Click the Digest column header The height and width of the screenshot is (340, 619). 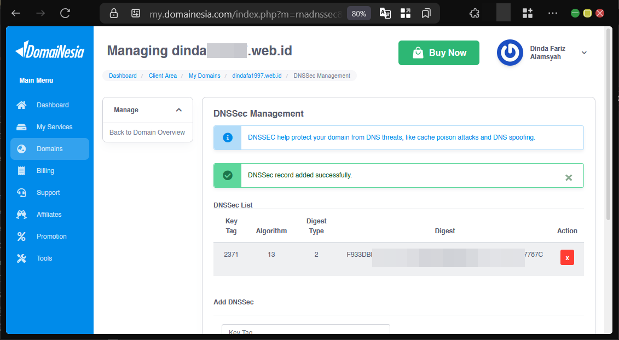click(445, 231)
